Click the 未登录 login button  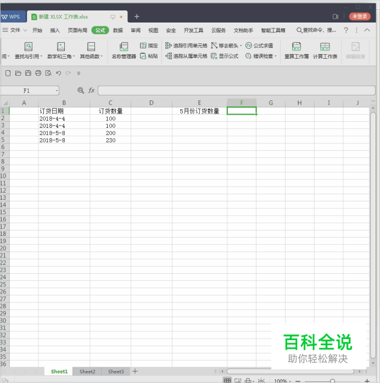coord(360,16)
